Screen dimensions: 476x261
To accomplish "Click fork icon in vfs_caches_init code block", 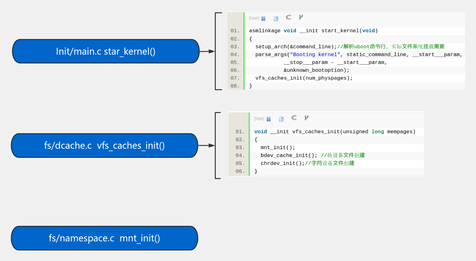I will tap(306, 118).
